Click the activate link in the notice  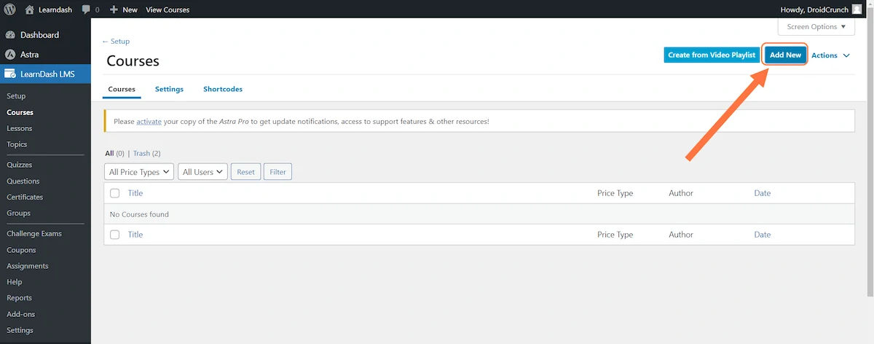point(149,121)
